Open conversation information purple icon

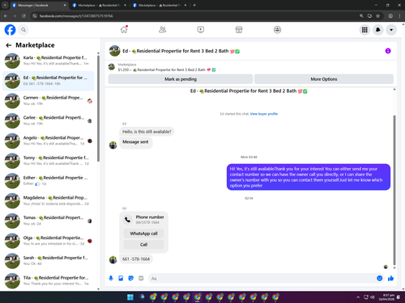click(388, 51)
